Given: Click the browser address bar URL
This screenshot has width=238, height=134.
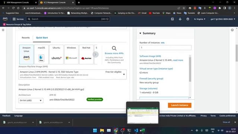Looking at the screenshot, I should (x=68, y=8).
